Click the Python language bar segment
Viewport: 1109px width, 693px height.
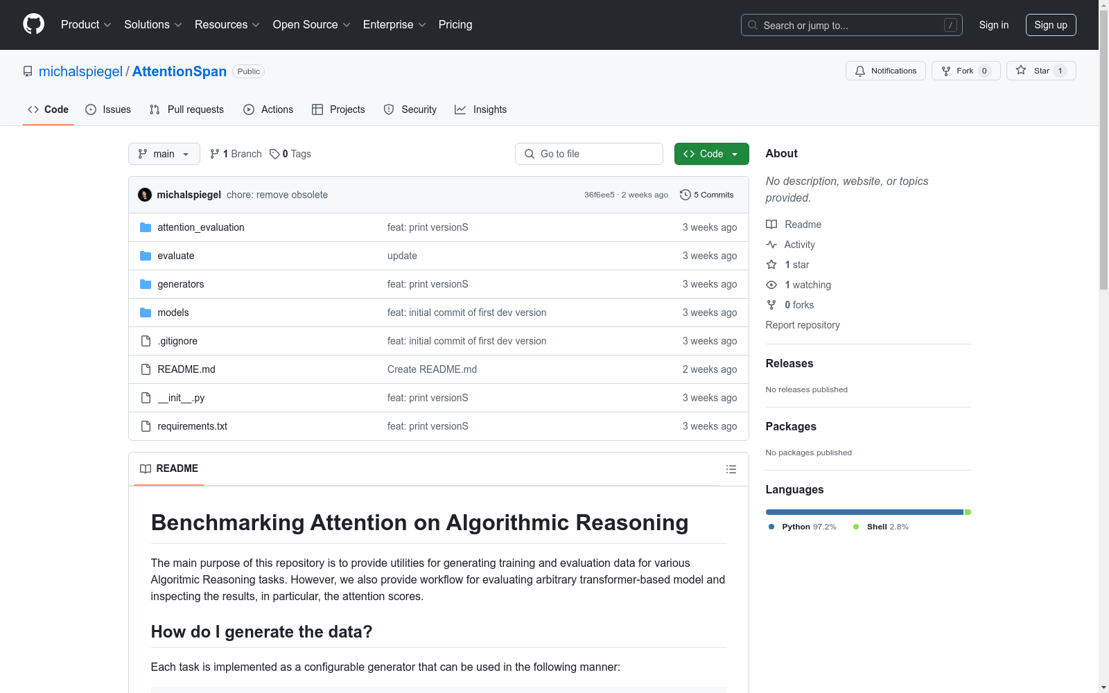(864, 512)
